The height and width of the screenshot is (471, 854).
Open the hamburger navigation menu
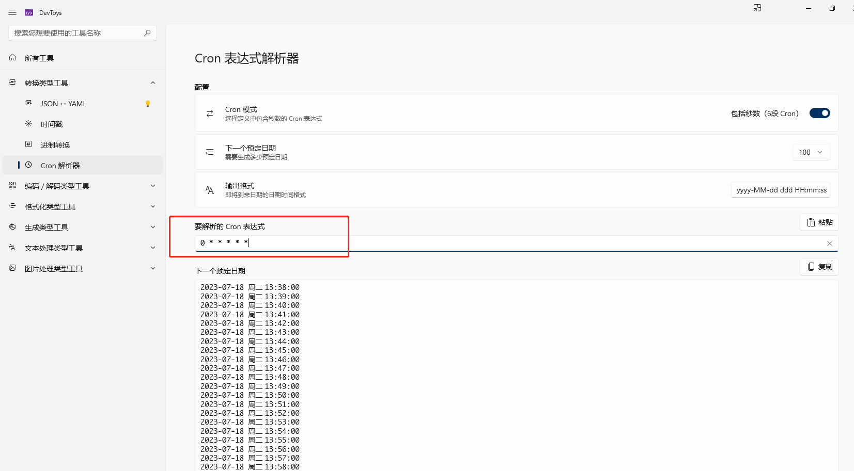(x=12, y=12)
